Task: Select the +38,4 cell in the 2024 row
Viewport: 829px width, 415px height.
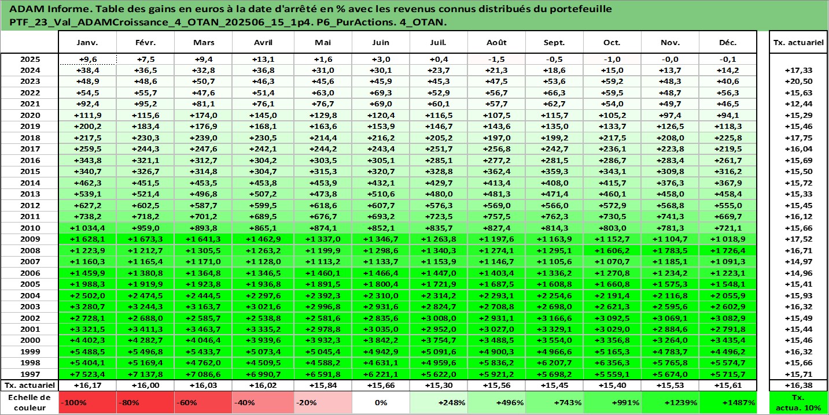Action: pos(88,70)
